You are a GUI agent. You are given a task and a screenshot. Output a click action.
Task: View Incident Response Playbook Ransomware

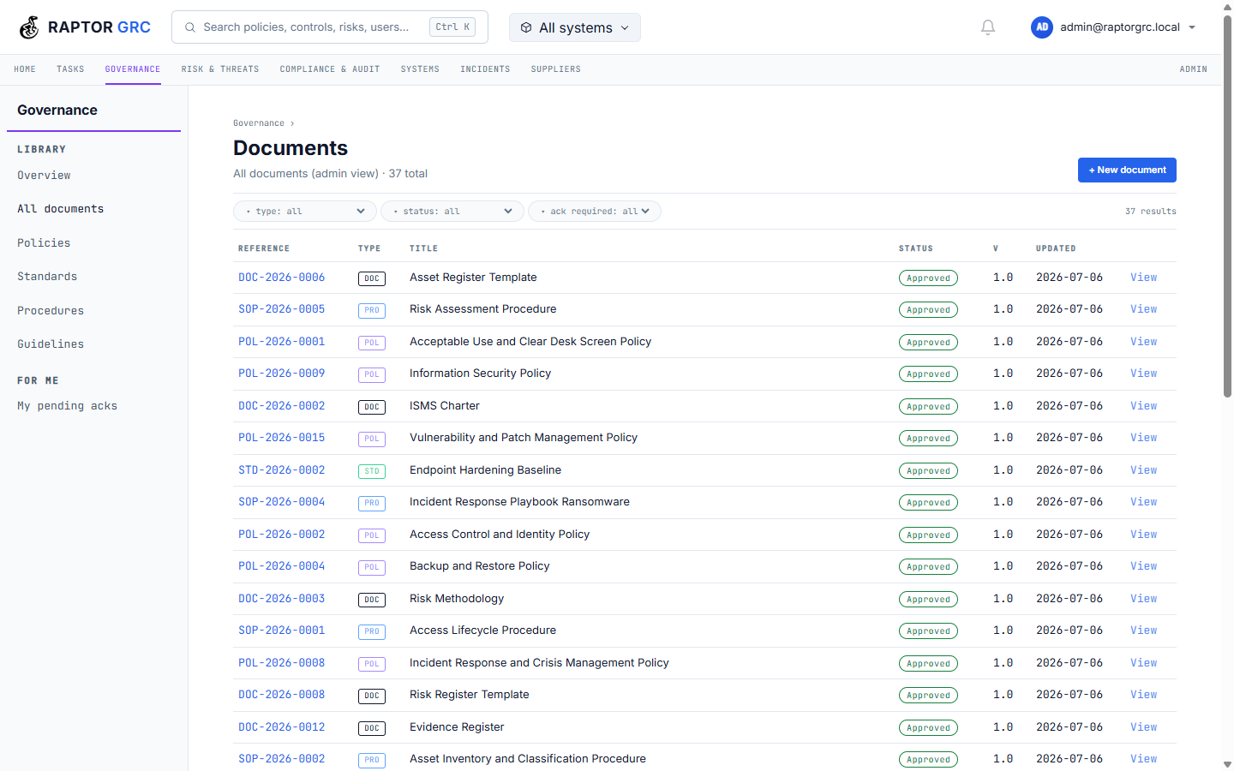click(1143, 502)
